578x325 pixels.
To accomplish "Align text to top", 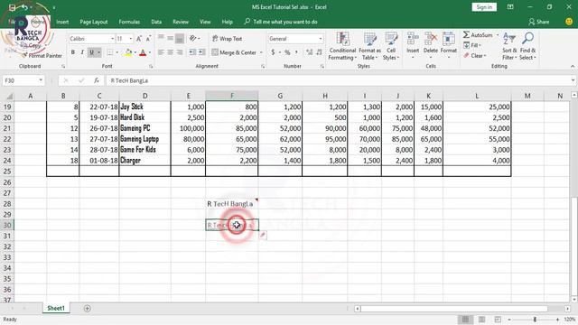I will (x=161, y=38).
